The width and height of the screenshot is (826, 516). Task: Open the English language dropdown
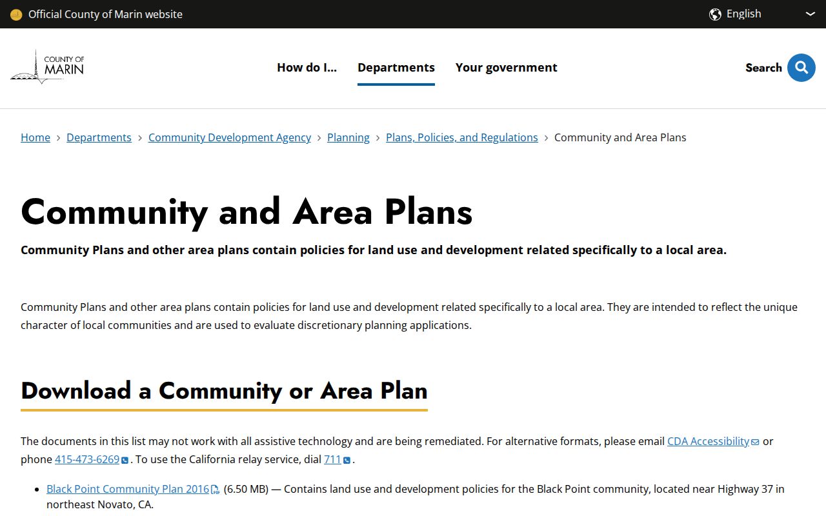pos(762,14)
